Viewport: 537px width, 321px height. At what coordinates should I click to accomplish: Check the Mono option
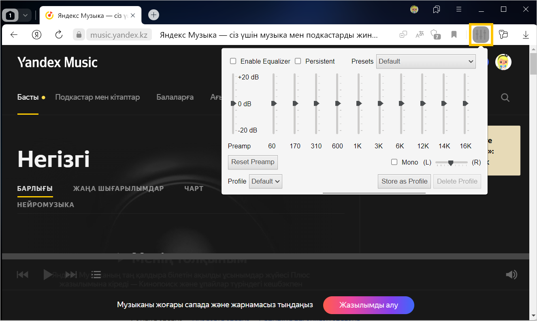tap(394, 162)
